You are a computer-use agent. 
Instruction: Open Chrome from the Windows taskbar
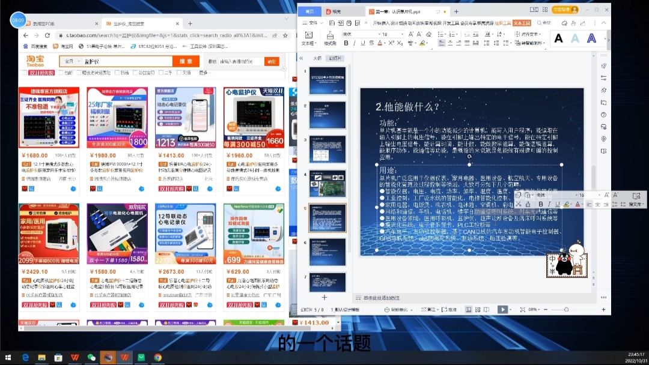(157, 357)
